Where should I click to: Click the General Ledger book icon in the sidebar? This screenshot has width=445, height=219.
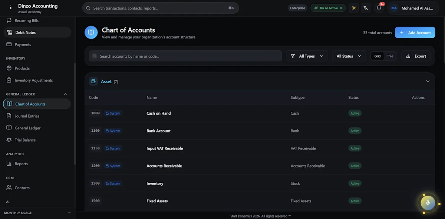tap(9, 128)
